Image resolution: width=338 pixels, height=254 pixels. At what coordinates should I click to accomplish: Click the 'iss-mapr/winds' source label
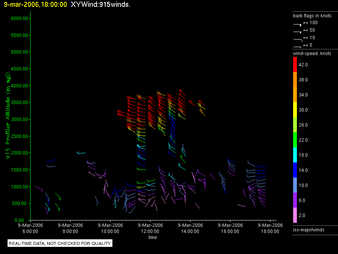pyautogui.click(x=309, y=230)
